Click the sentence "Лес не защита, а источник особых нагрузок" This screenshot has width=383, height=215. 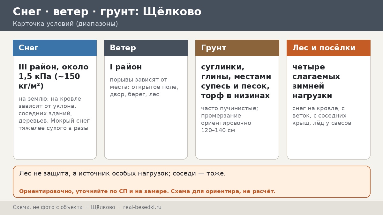pos(122,174)
